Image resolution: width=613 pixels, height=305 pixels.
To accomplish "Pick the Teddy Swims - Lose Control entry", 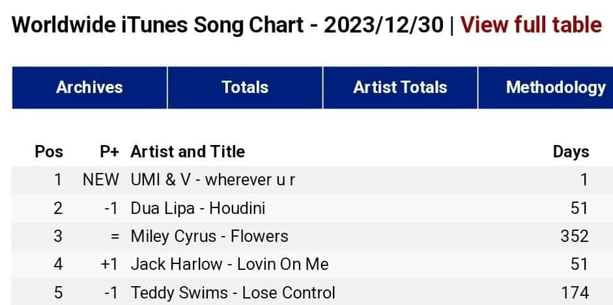I will [x=233, y=293].
